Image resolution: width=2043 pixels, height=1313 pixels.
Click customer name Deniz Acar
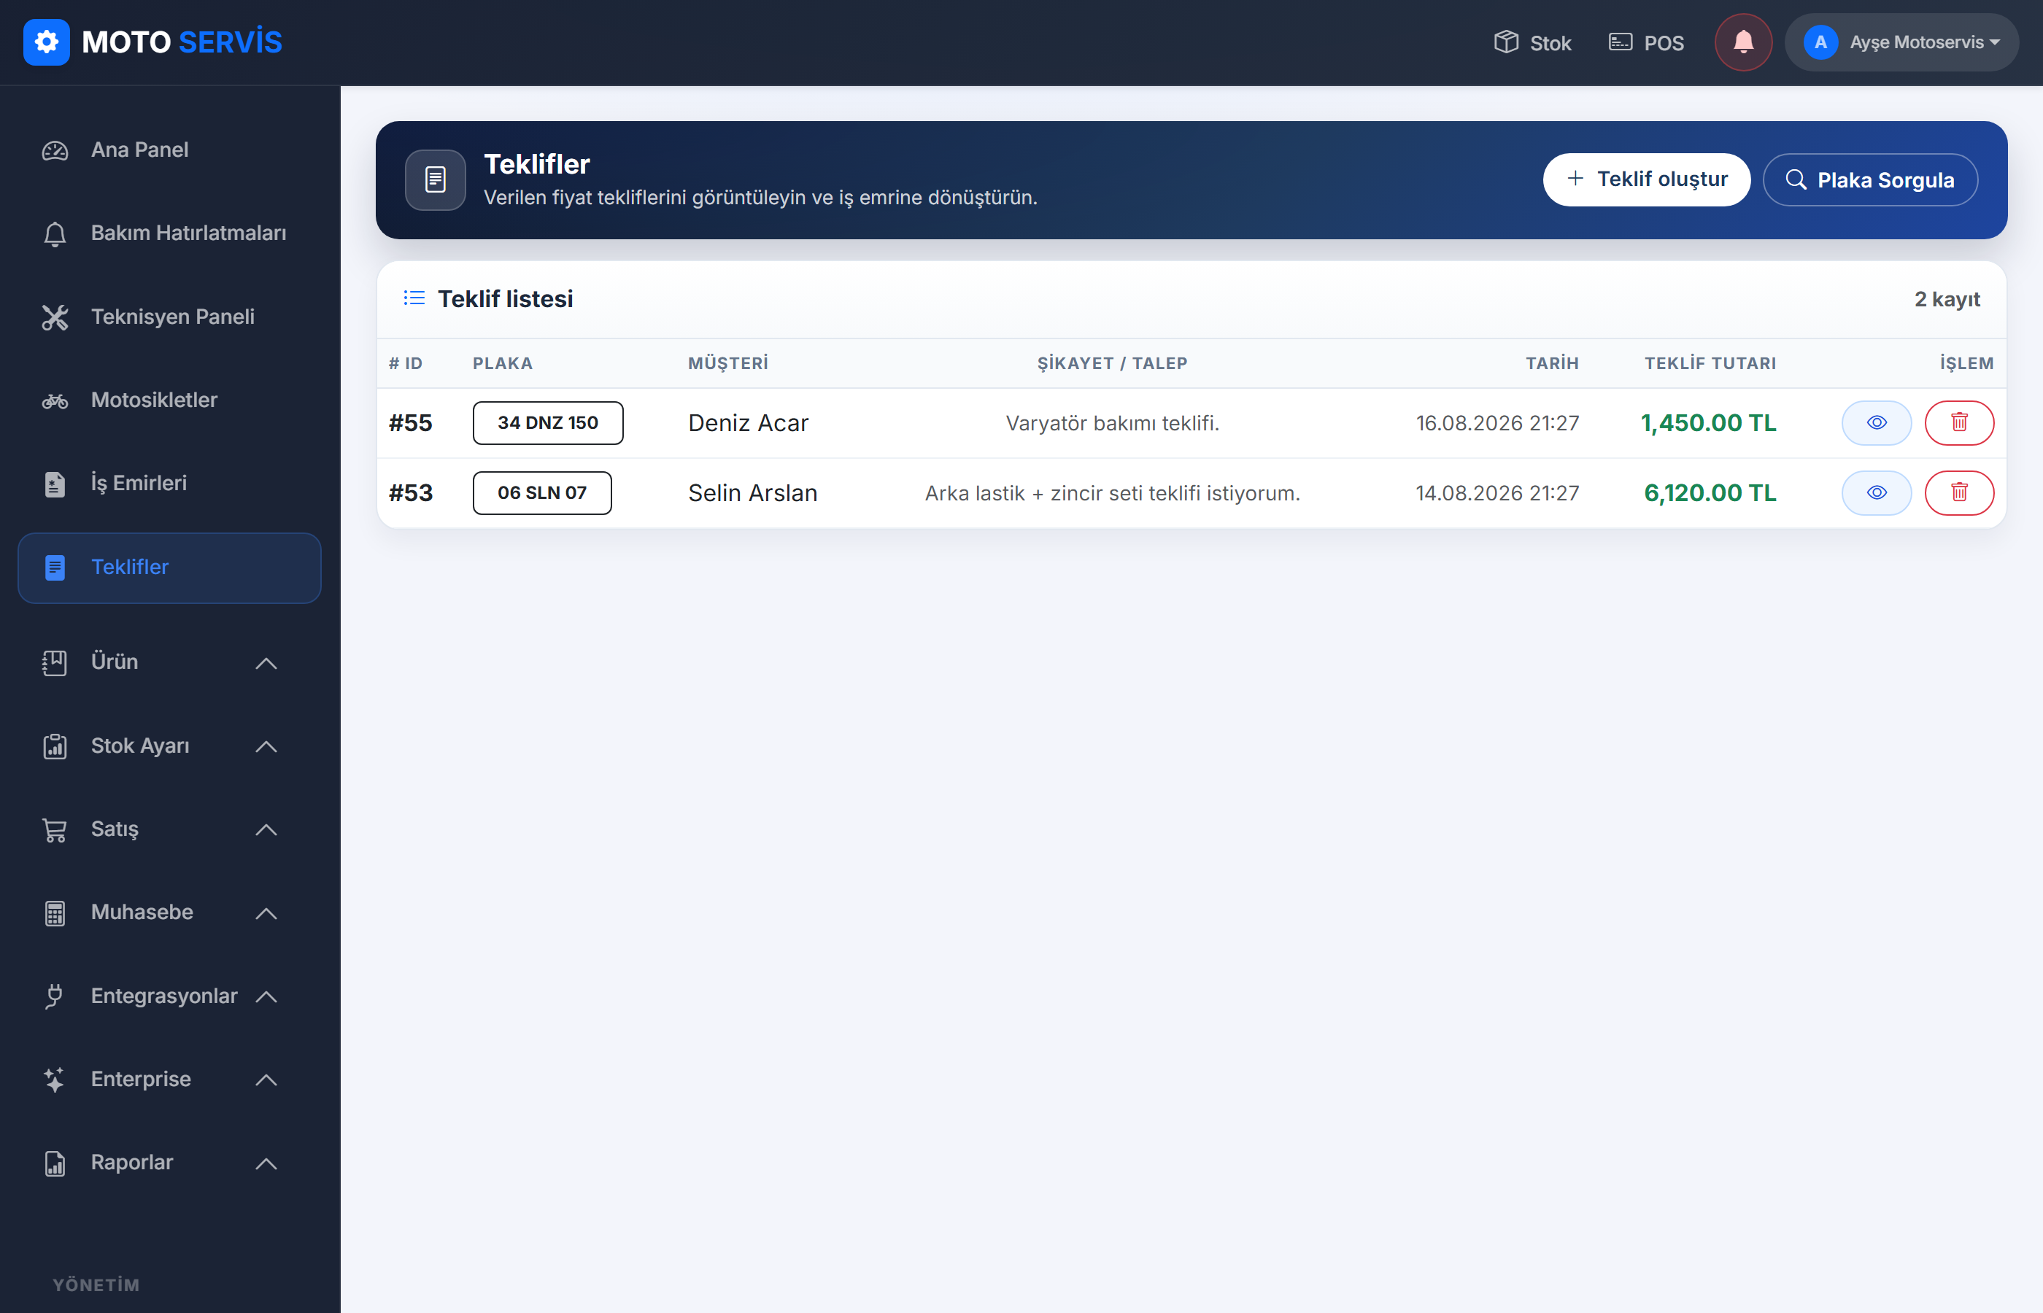click(748, 423)
